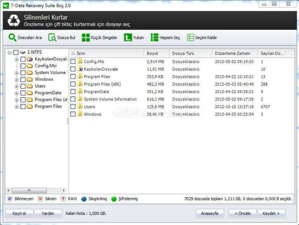Collapse the 1 NTFS tree node
The width and height of the screenshot is (299, 225).
(10, 53)
